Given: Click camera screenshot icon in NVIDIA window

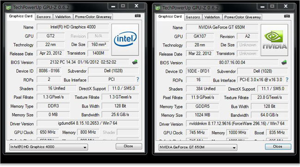Looking at the screenshot, I should click(x=287, y=16).
